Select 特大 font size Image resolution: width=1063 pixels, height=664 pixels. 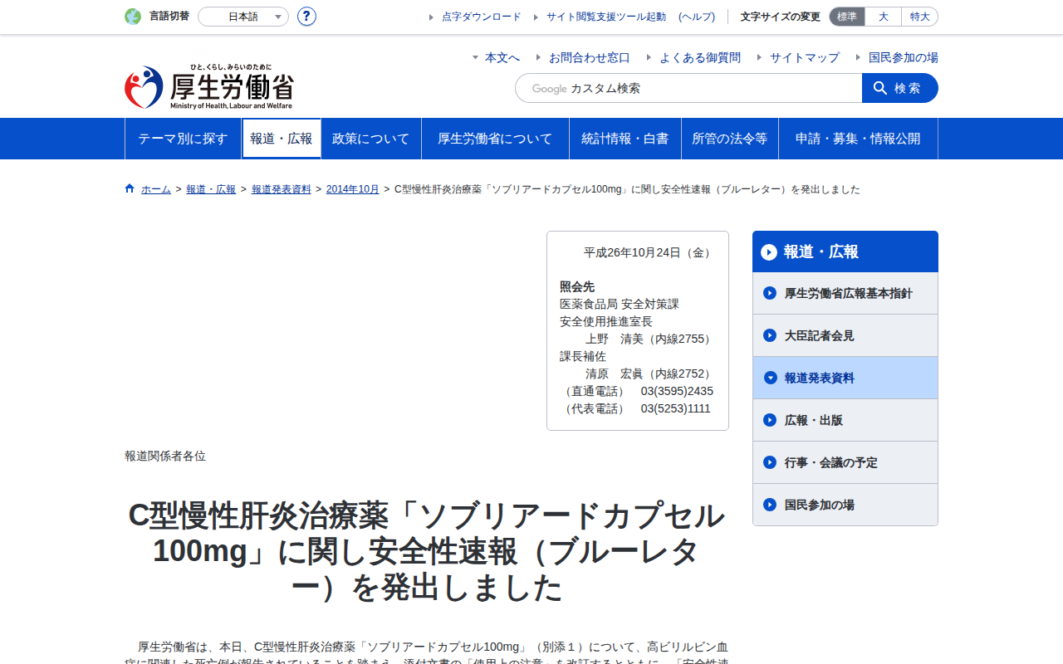click(920, 17)
